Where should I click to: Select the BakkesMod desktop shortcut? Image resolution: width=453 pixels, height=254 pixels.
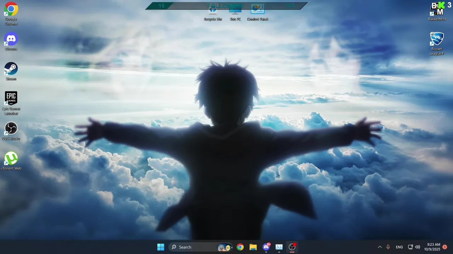[x=437, y=11]
